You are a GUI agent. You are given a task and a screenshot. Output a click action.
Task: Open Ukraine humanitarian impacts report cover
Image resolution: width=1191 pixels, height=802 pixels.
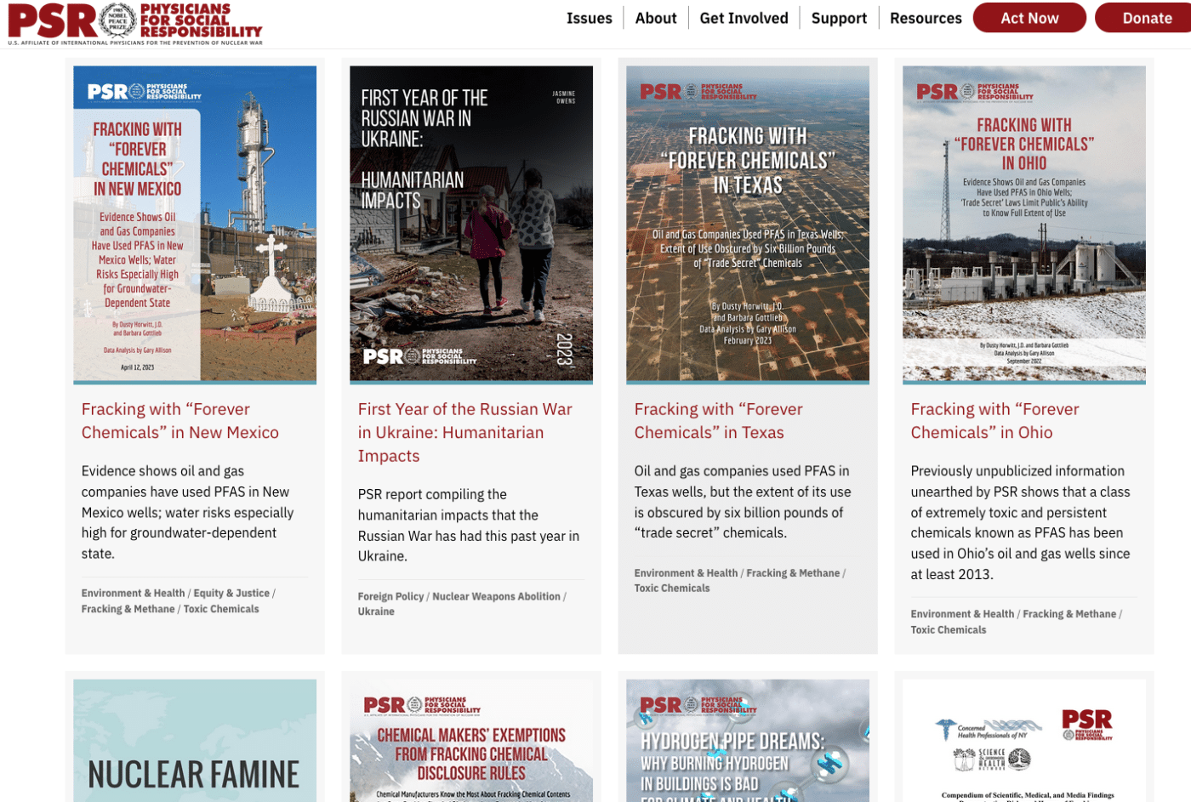(471, 225)
